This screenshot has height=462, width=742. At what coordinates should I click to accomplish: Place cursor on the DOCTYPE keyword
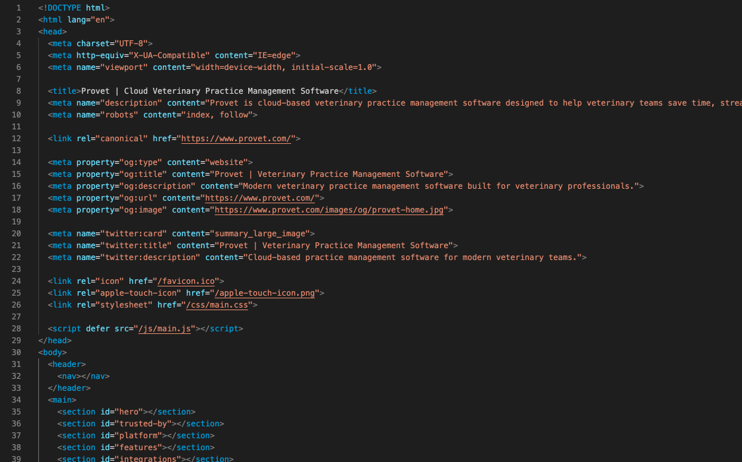click(64, 8)
